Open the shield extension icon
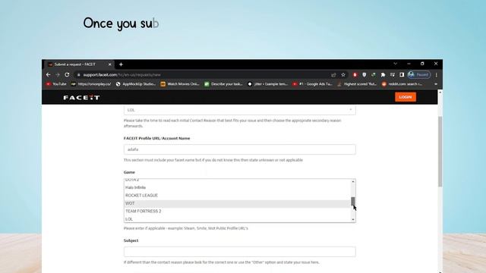Viewport: 486px width, 273px height. 364,74
